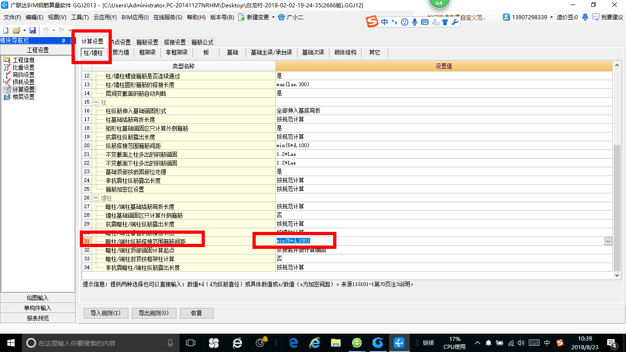
Task: Toggle Sogou Chinese 中 mode on IME bar
Action: 384,22
